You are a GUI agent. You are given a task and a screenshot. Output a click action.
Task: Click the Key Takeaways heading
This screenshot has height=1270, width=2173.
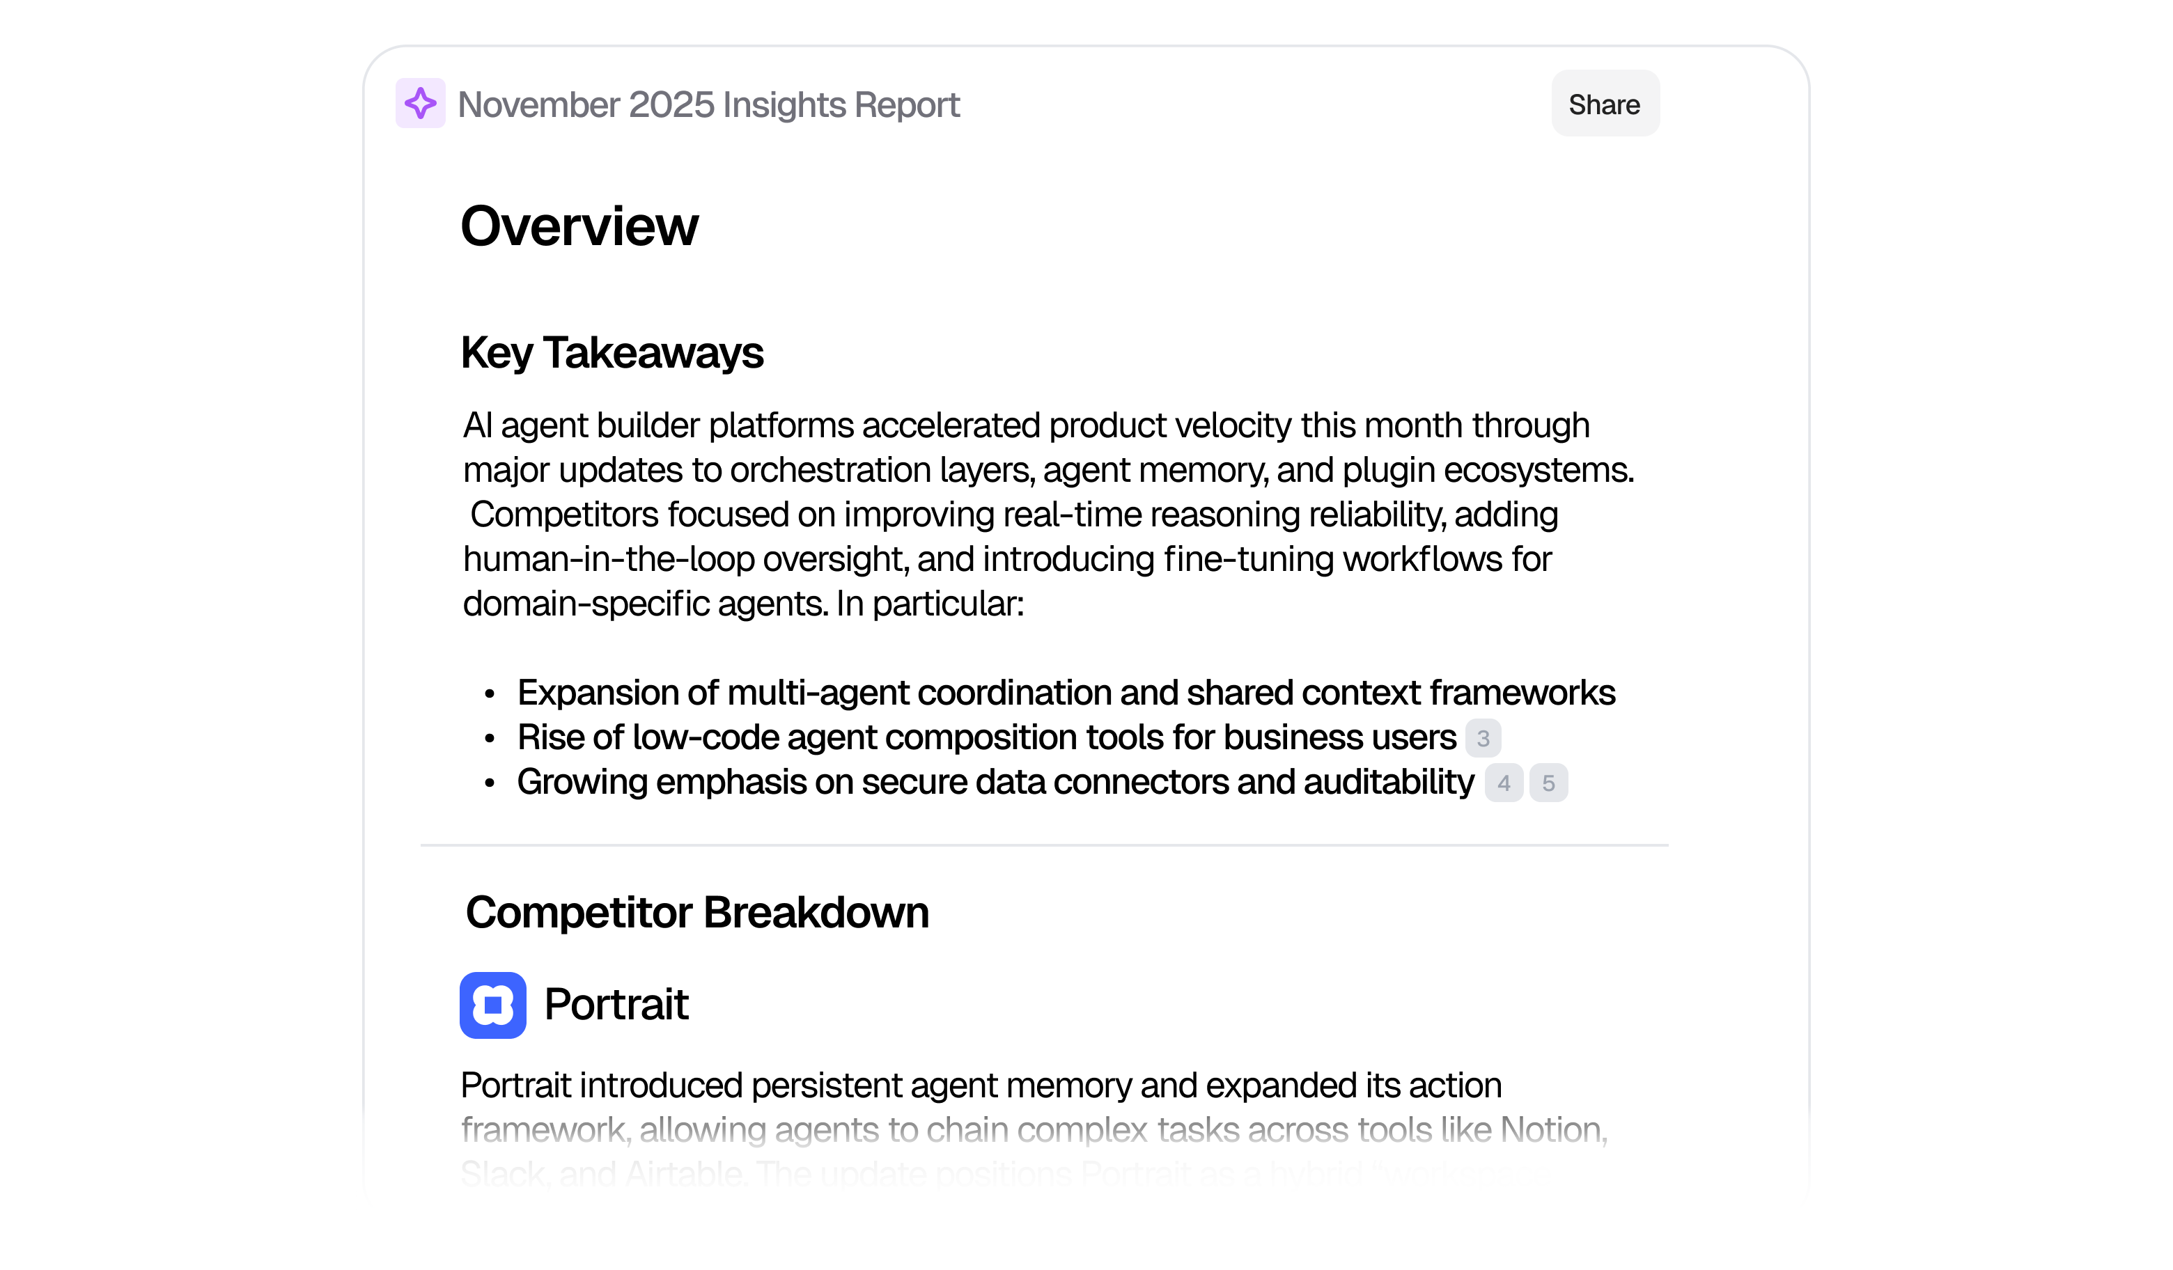(x=613, y=352)
